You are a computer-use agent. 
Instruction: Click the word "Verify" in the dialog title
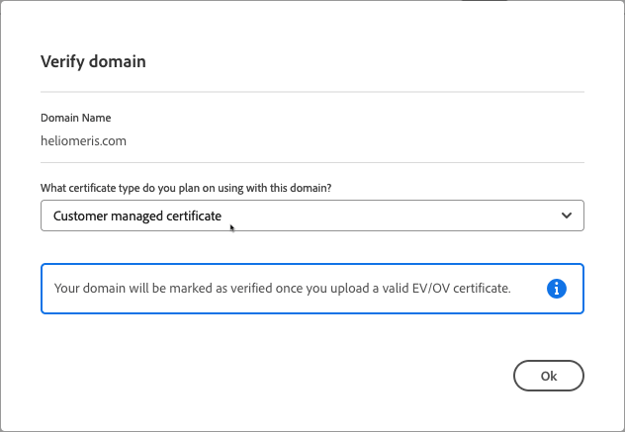click(62, 61)
